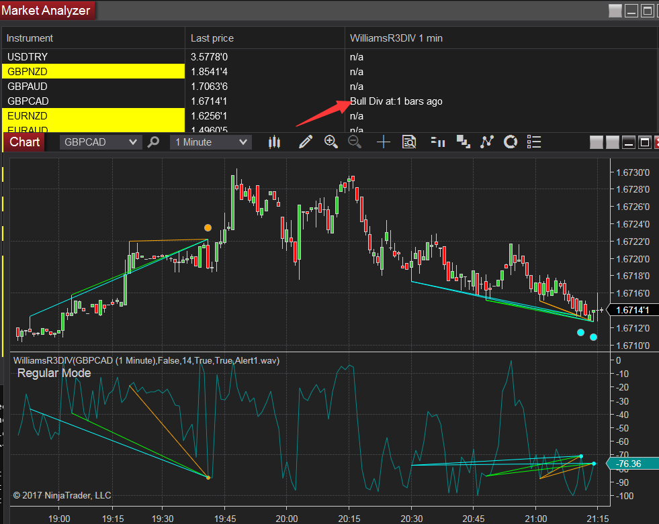This screenshot has height=524, width=659.
Task: Open the GBPCAD instrument dropdown
Action: pyautogui.click(x=101, y=142)
